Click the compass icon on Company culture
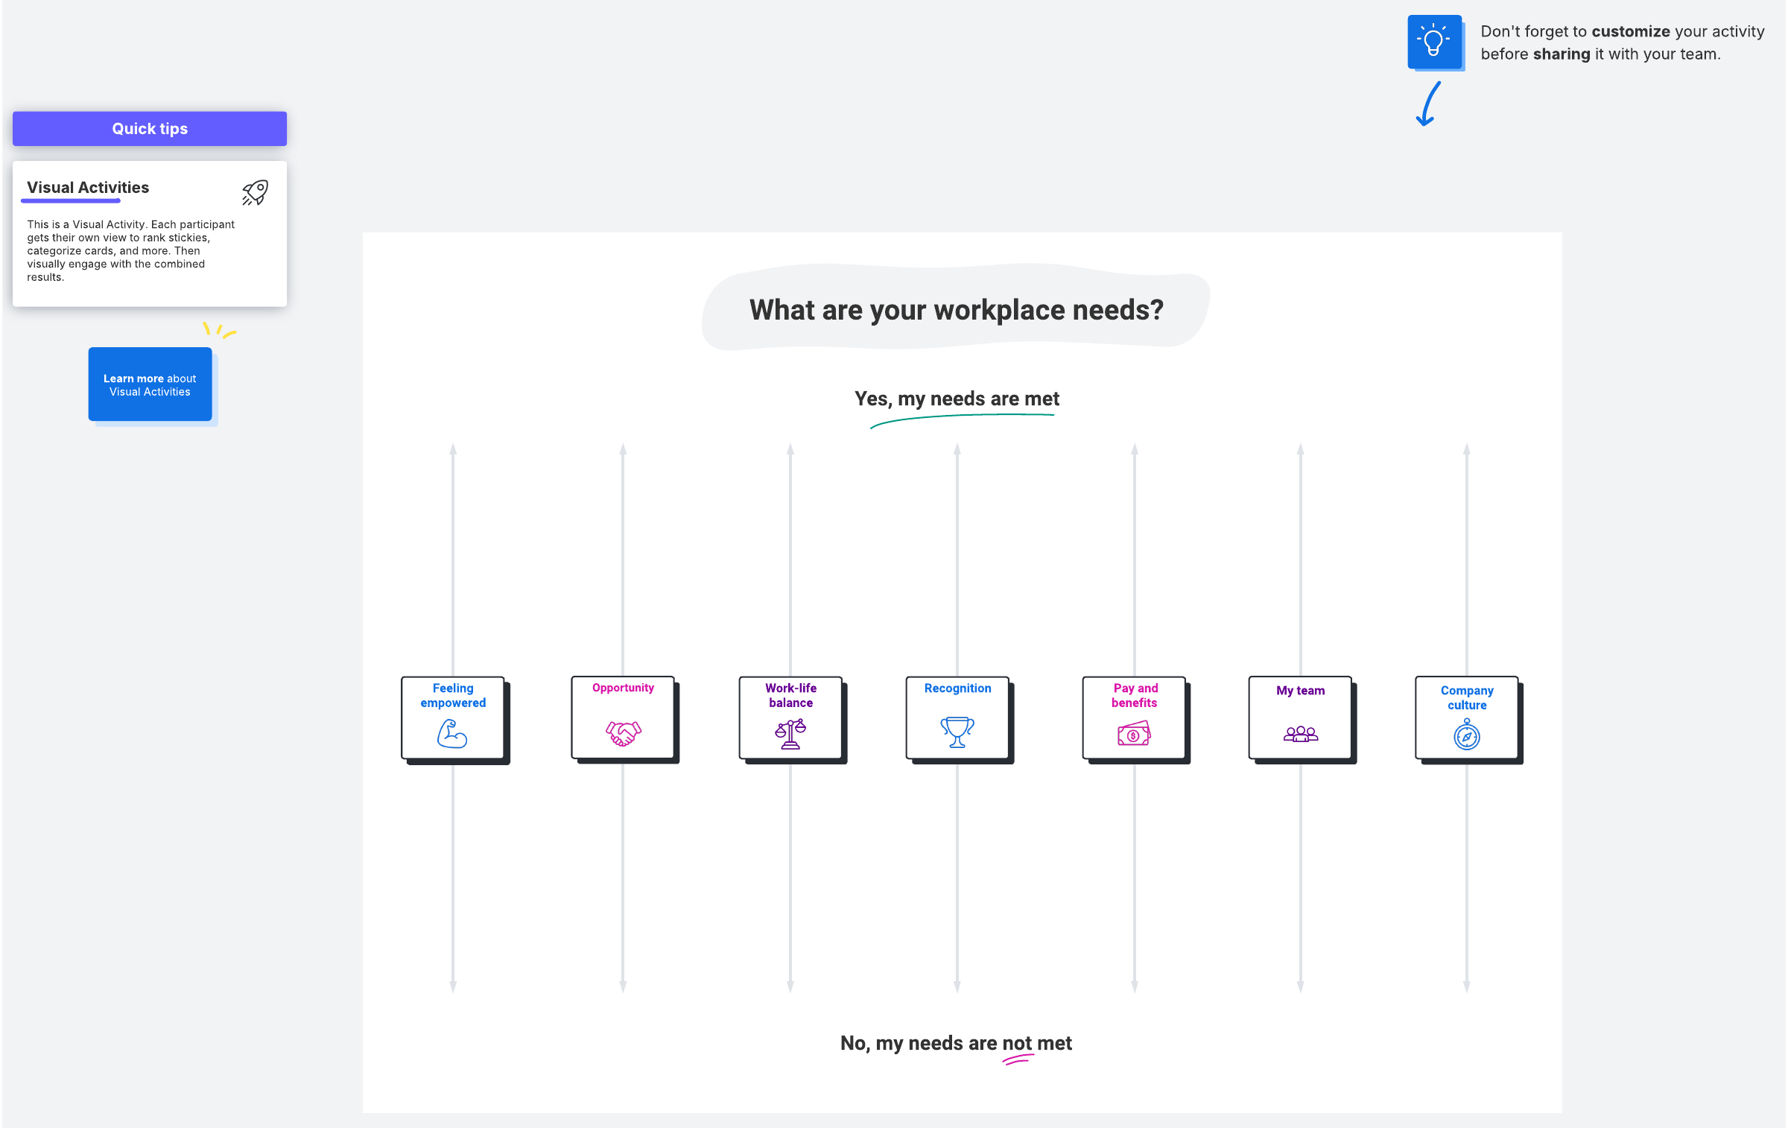The image size is (1788, 1128). 1466,735
